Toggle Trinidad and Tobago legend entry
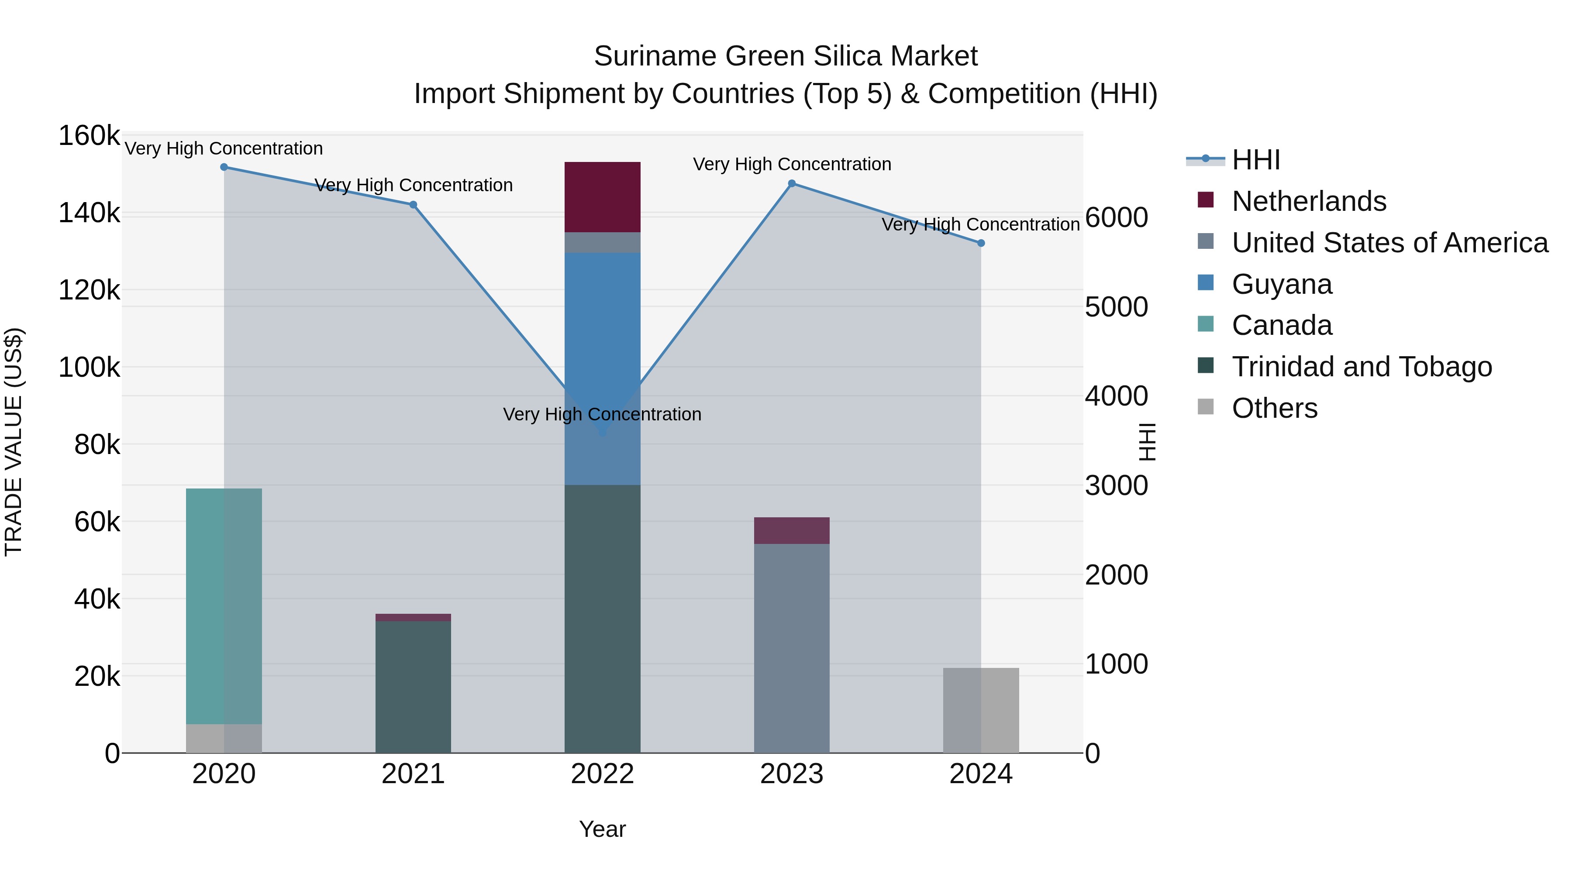Image resolution: width=1572 pixels, height=884 pixels. [1345, 367]
